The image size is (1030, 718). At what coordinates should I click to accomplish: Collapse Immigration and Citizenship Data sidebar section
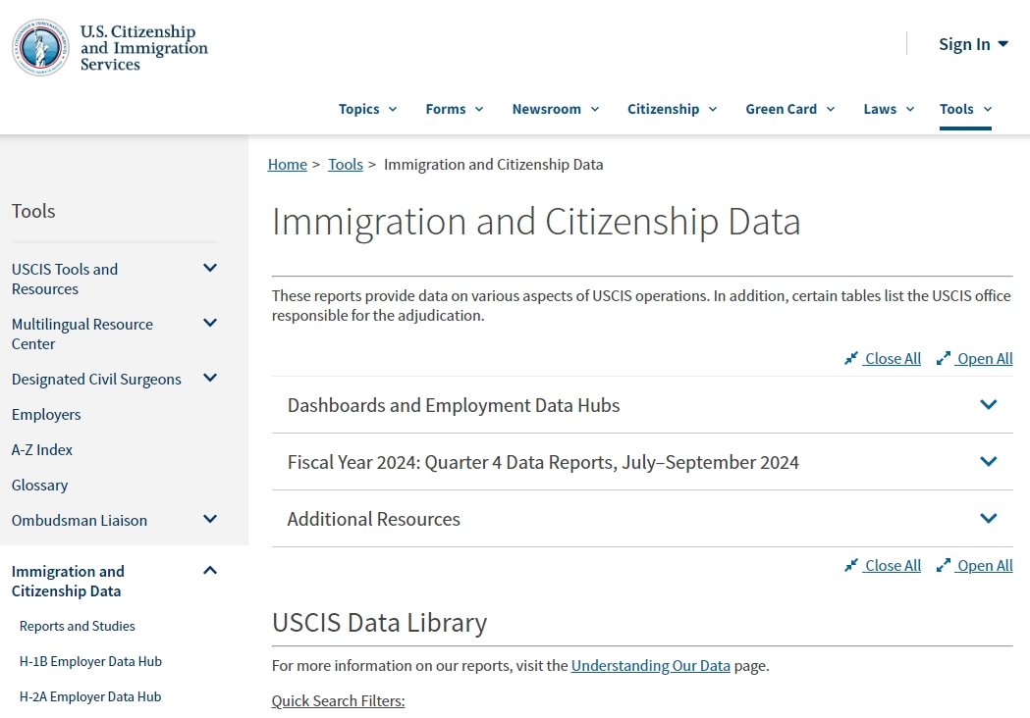click(209, 571)
